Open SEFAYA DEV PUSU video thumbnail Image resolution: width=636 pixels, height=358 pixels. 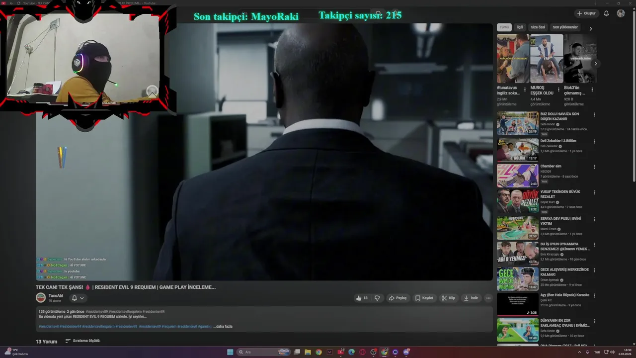coord(518,228)
